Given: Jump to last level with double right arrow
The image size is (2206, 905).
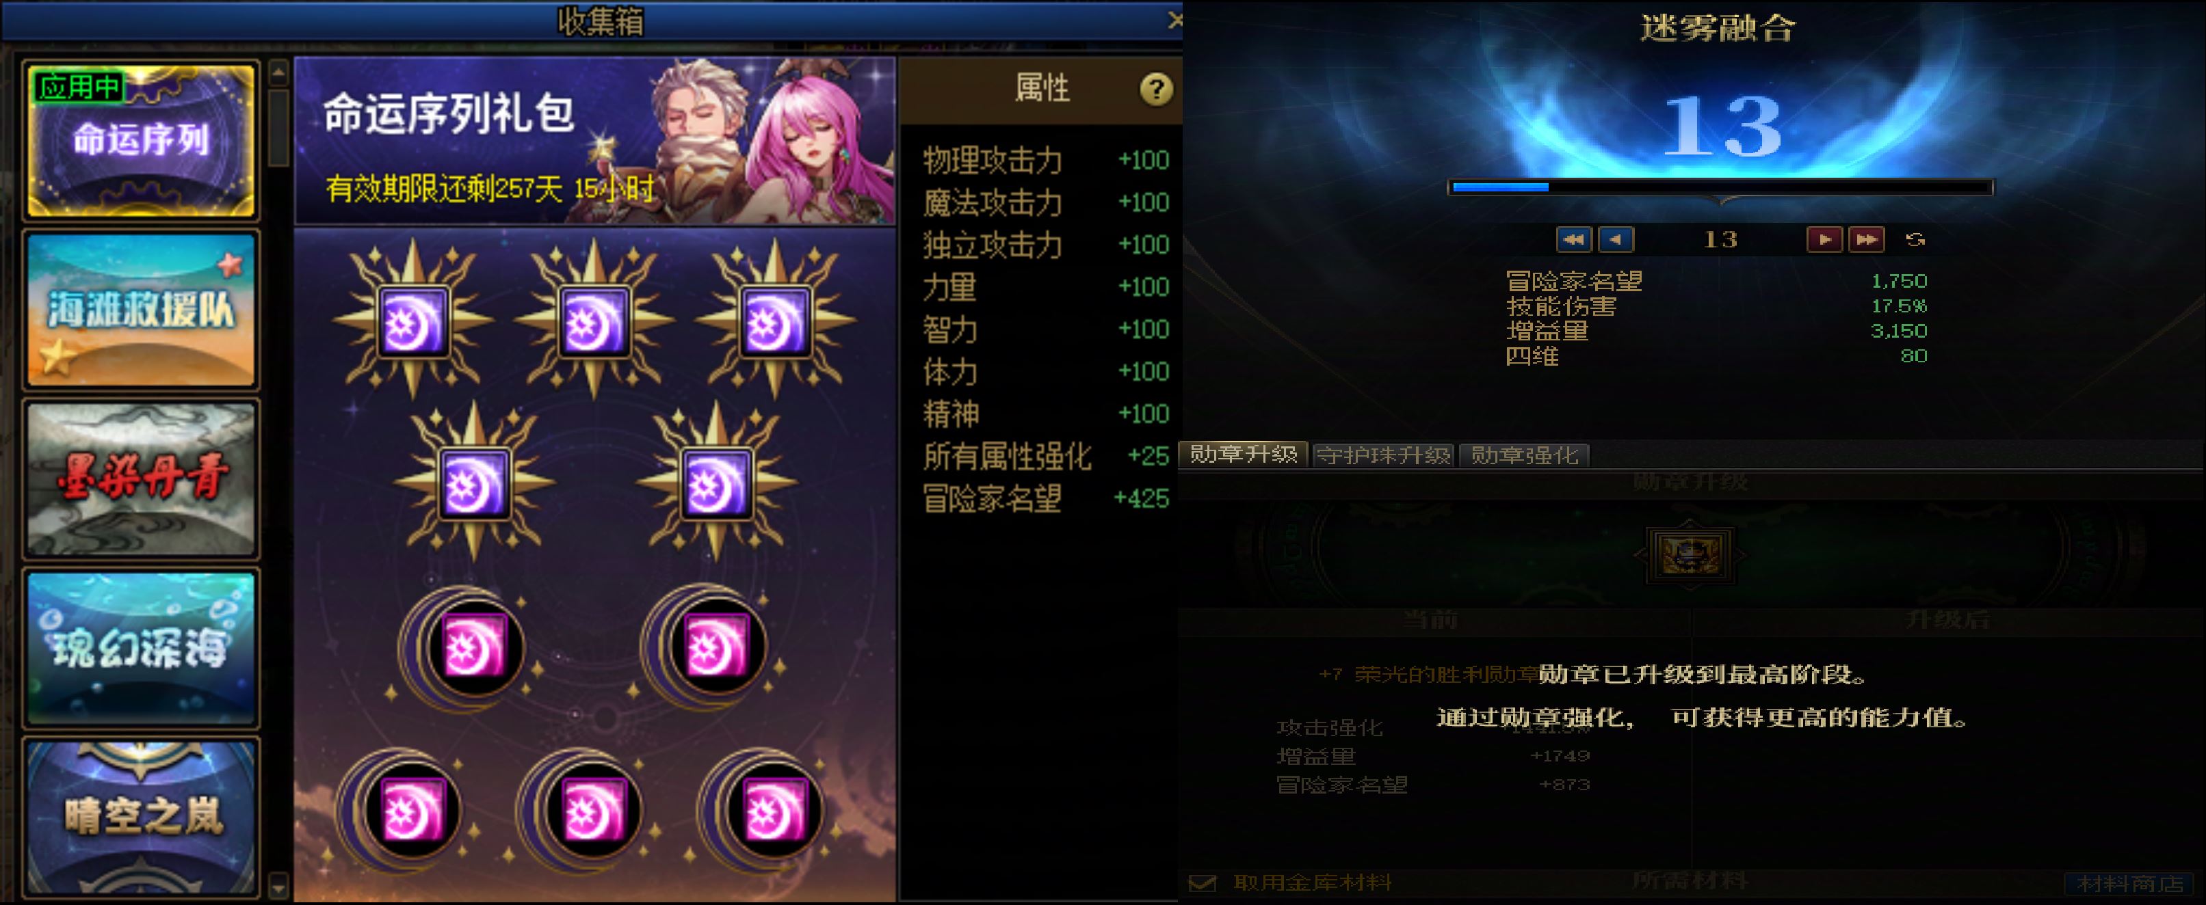Looking at the screenshot, I should tap(1867, 239).
